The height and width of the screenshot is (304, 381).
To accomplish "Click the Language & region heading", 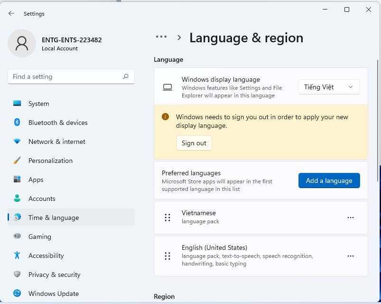I will (x=246, y=38).
